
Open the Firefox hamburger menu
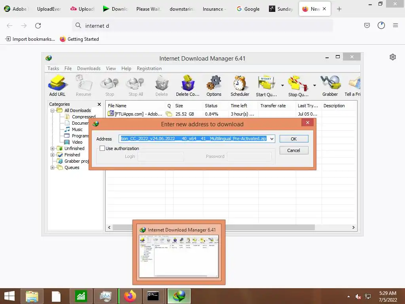(x=396, y=25)
